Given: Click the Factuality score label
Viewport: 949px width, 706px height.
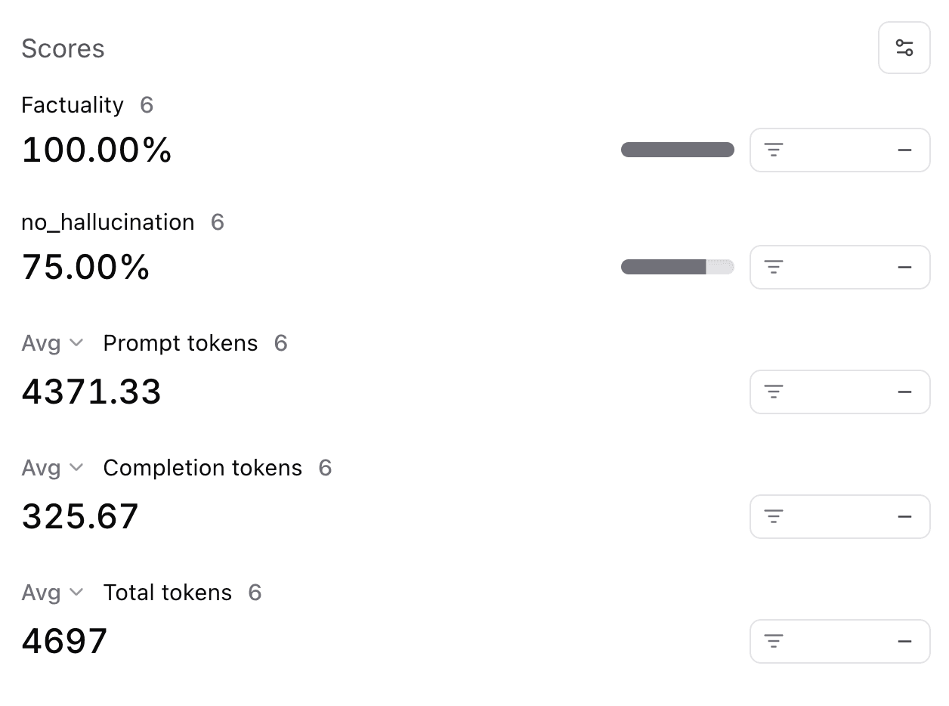Looking at the screenshot, I should 72,105.
